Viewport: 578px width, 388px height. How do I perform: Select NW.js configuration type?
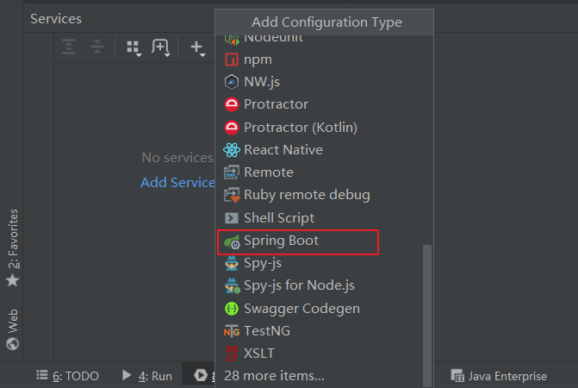324,82
